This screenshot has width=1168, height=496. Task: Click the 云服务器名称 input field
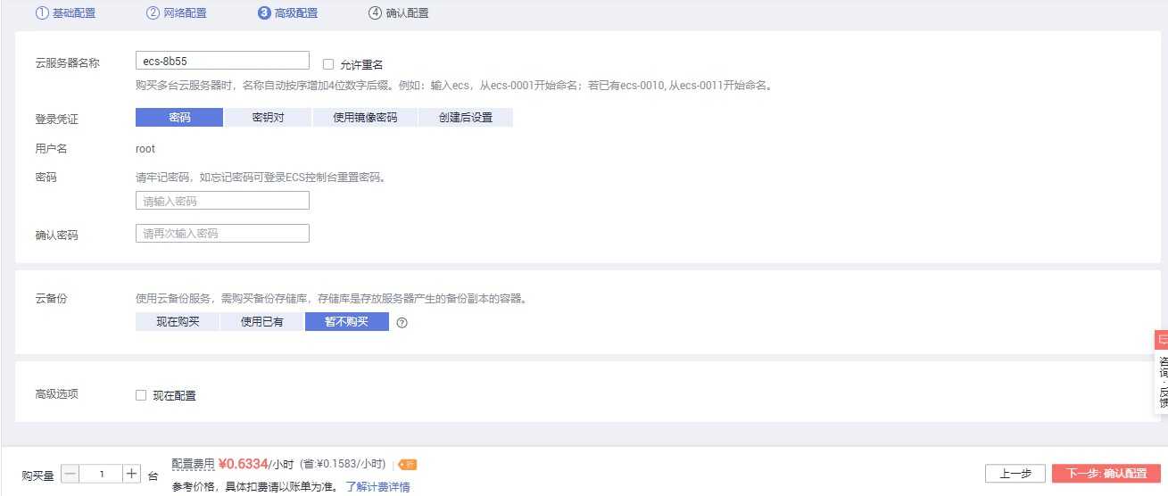coord(222,61)
